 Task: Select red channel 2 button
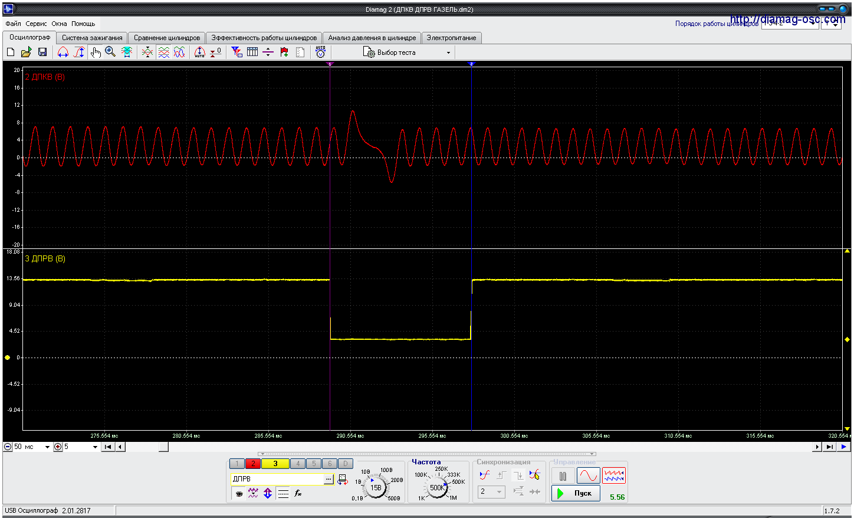point(253,464)
